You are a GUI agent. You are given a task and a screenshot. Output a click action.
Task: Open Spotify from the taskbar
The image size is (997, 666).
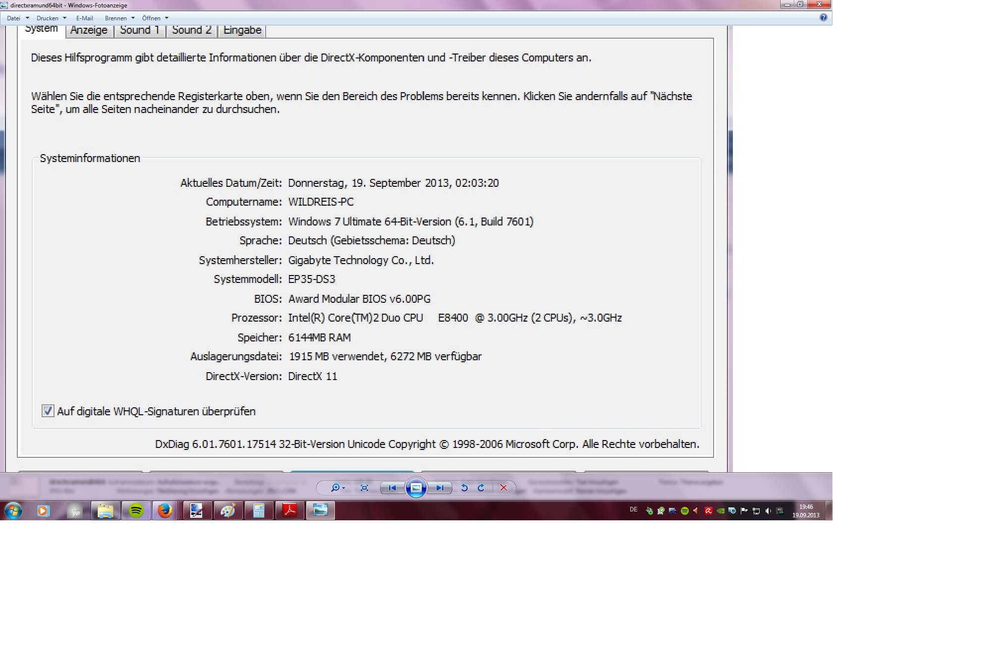(136, 510)
